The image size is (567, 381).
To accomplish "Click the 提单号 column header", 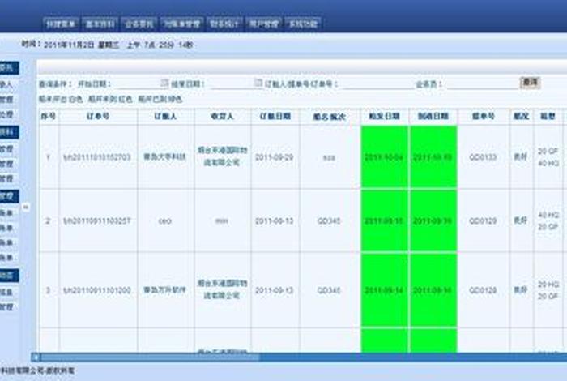I will [483, 116].
